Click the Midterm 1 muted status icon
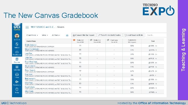Screen dimensions: 188x105 (x=74, y=40)
